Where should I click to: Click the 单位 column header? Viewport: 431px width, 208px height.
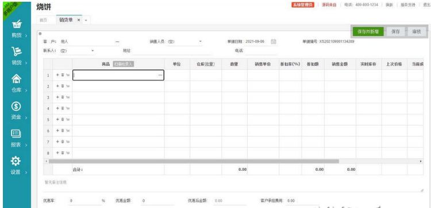coord(177,64)
